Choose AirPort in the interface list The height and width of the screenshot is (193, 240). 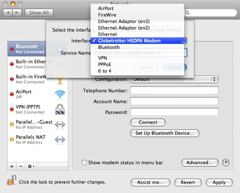tap(137, 8)
